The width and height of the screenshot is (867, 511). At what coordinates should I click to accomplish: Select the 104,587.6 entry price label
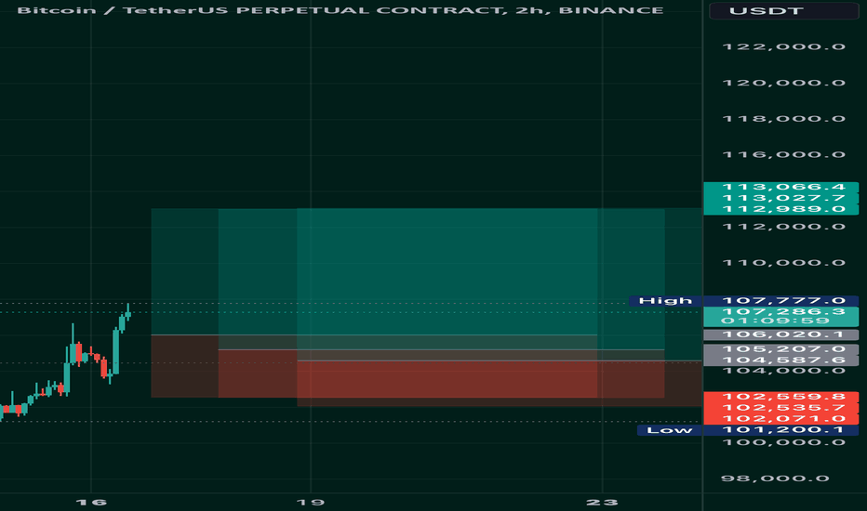[780, 360]
